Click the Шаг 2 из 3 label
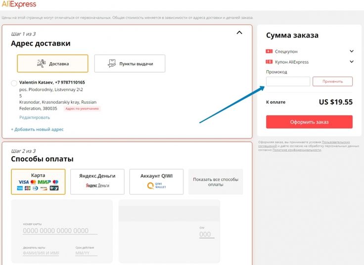Image resolution: width=364 pixels, height=265 pixels. 23,151
